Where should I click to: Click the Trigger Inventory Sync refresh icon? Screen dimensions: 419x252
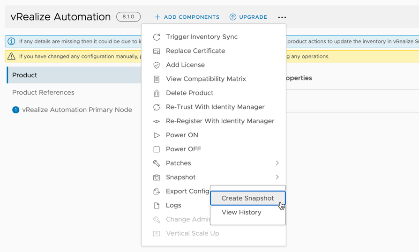(x=157, y=37)
